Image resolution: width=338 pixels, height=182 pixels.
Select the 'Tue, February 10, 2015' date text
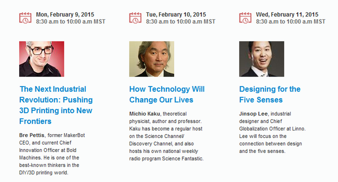click(176, 15)
